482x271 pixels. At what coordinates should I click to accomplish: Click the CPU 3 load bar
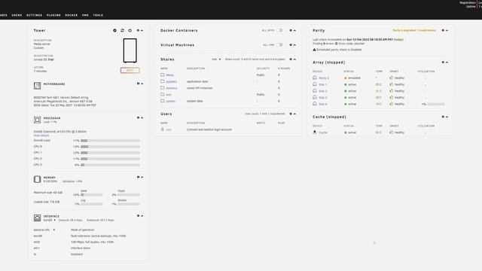click(x=110, y=165)
